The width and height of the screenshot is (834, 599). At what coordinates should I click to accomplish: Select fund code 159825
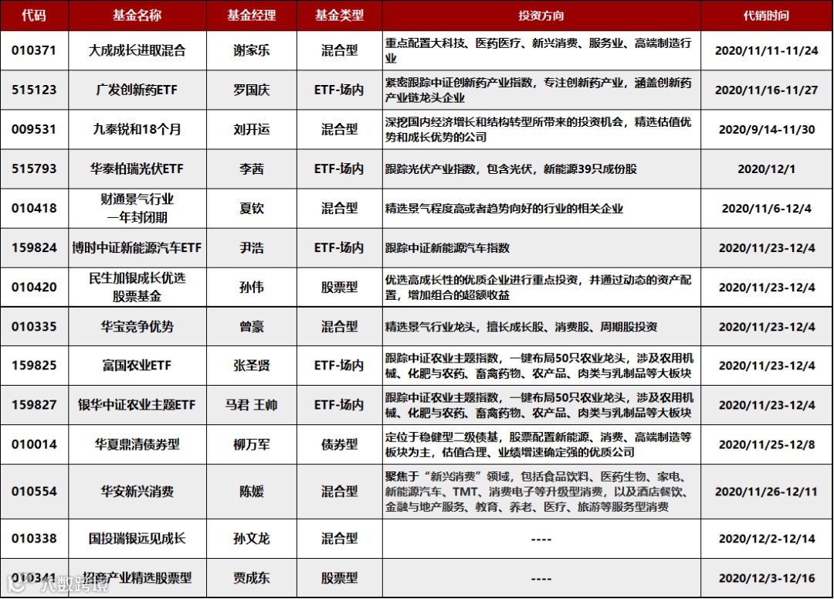[34, 366]
